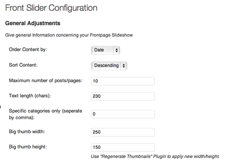This screenshot has width=232, height=165.
Task: Click the Big thumb width label
Action: [27, 131]
